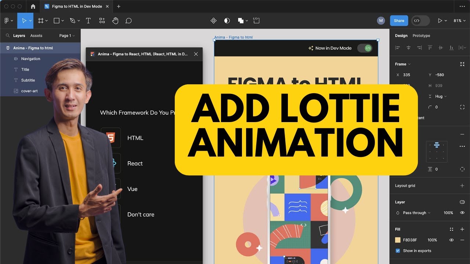Click the Share button
Screen dimensions: 470x264
399,21
